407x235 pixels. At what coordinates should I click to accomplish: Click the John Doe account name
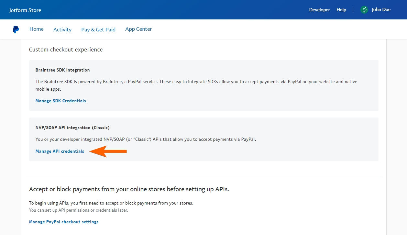click(x=381, y=10)
